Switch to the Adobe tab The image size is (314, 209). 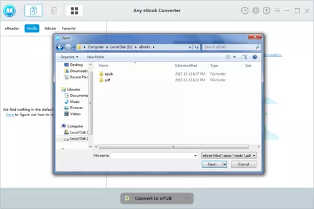pos(50,28)
